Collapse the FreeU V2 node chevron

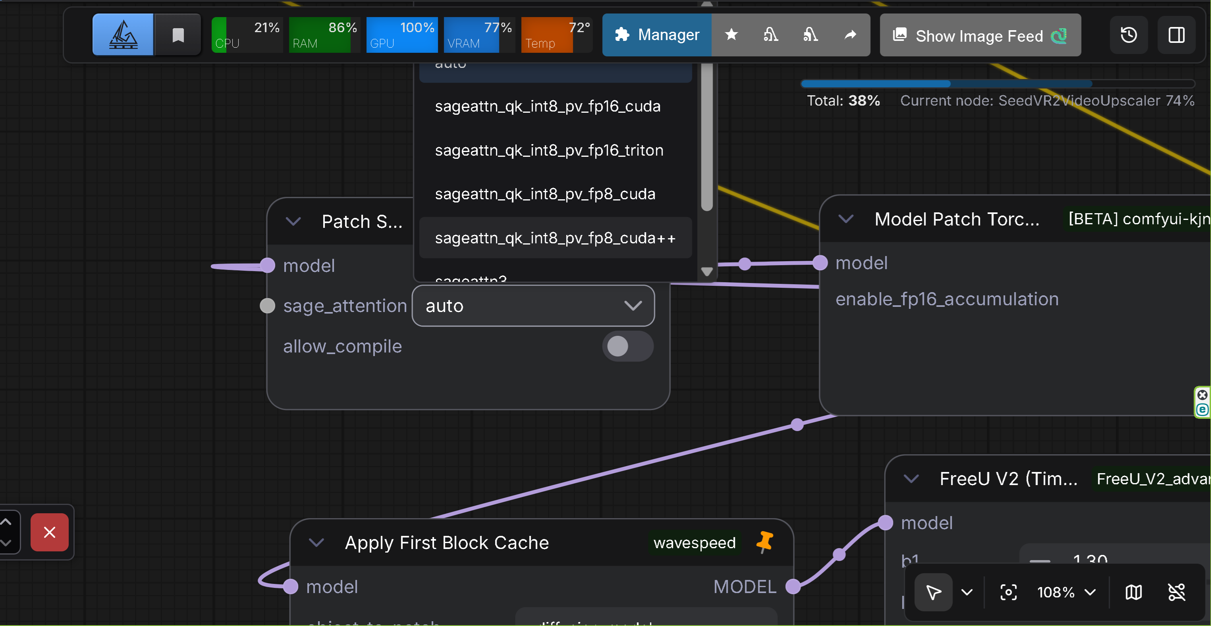click(911, 479)
